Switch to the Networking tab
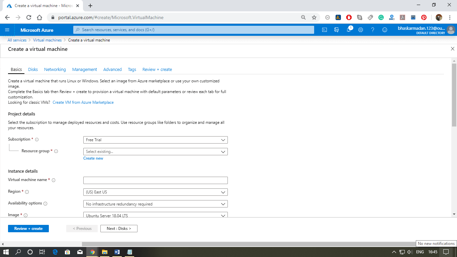Screen dimensions: 457x257 pyautogui.click(x=55, y=69)
